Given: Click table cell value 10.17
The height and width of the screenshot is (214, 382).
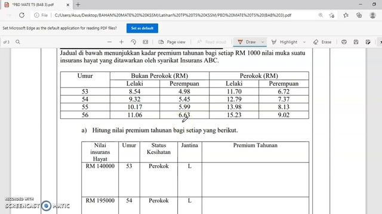Looking at the screenshot, I should click(135, 107).
